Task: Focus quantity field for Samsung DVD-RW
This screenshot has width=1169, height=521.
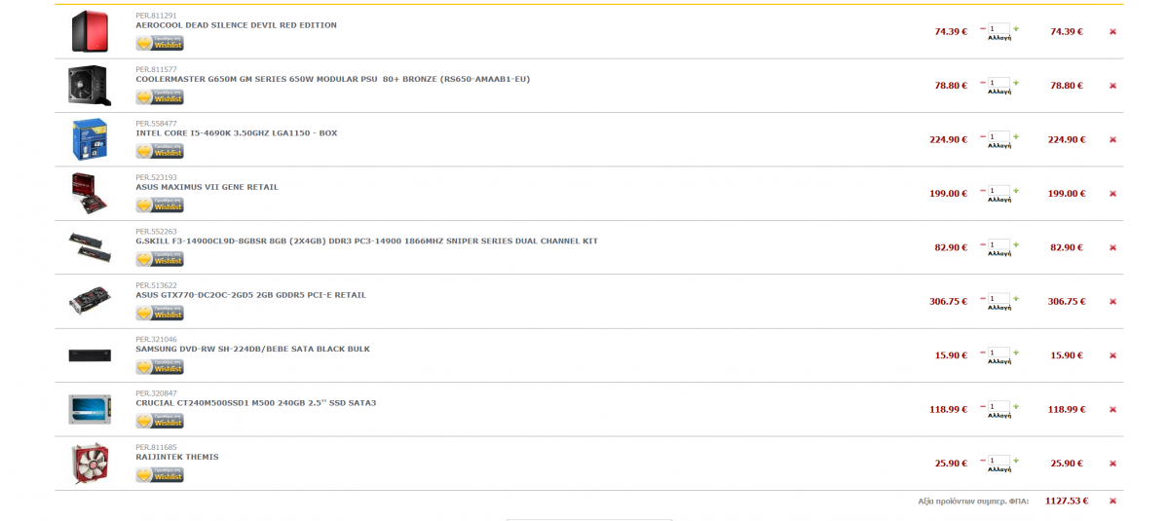Action: point(999,353)
